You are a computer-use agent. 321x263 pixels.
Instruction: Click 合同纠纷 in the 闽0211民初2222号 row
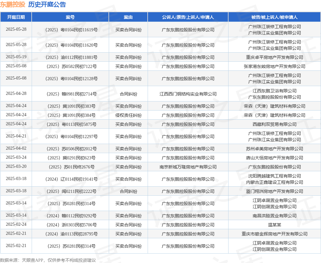[128, 191]
